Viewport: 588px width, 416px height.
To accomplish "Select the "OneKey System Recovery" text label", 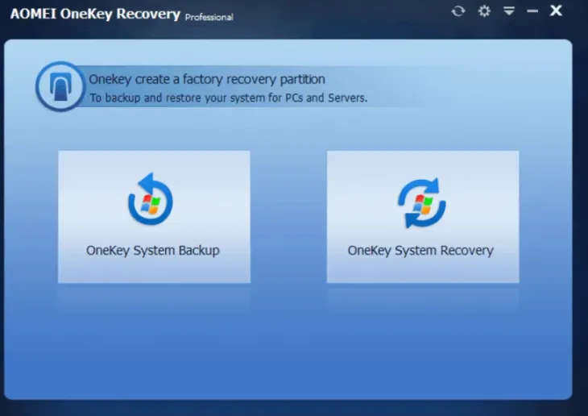I will (420, 250).
